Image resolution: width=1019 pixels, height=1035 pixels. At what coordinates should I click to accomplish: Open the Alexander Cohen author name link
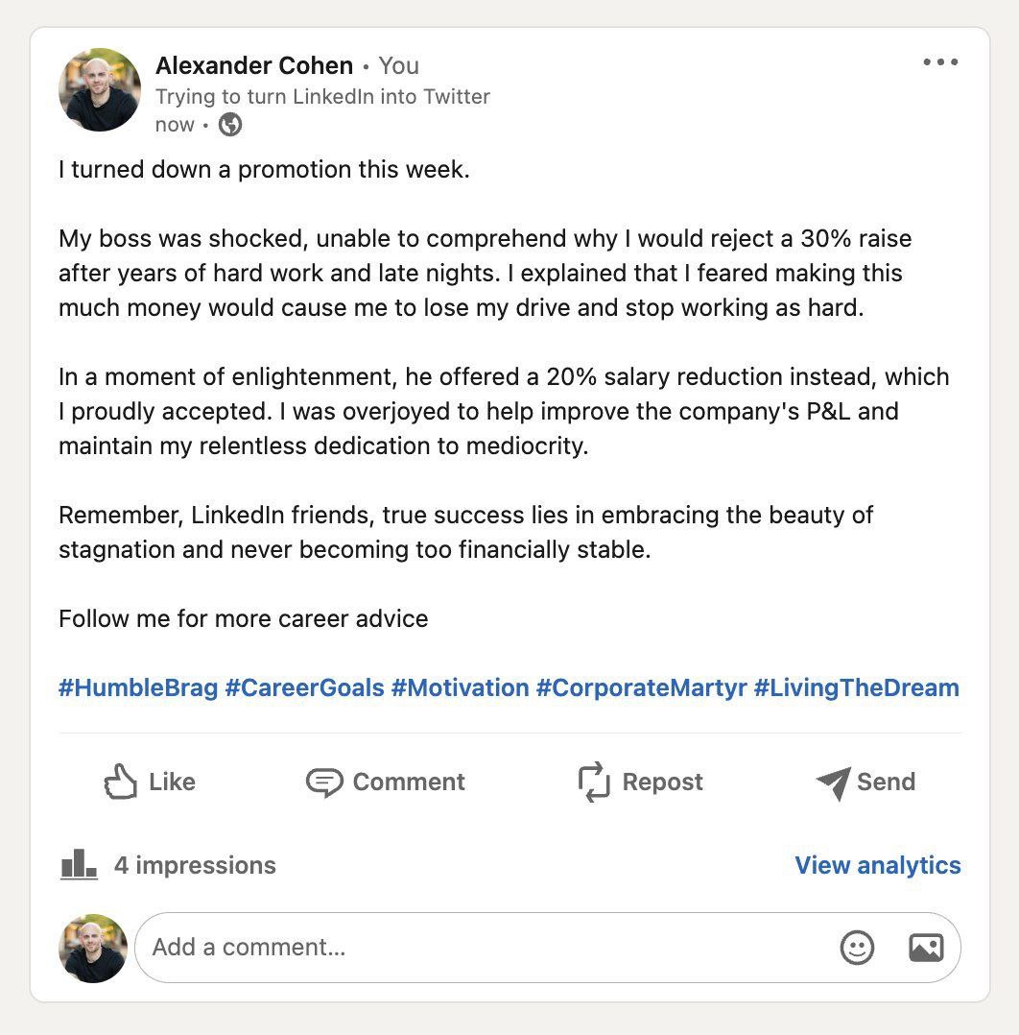coord(254,65)
